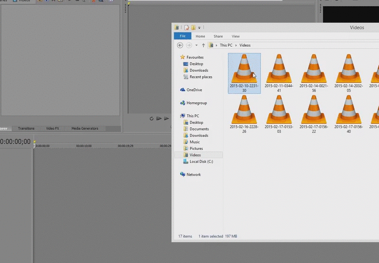Open recent locations dropdown arrow

click(196, 45)
